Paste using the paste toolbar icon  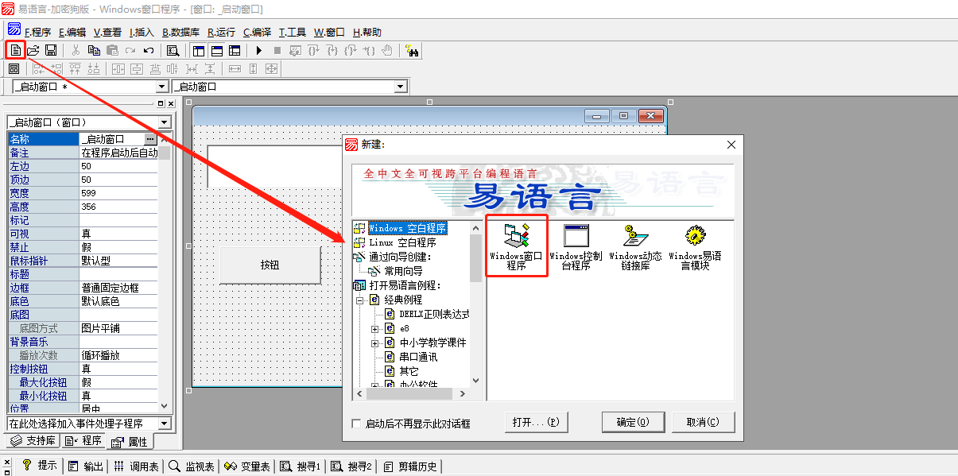(112, 49)
